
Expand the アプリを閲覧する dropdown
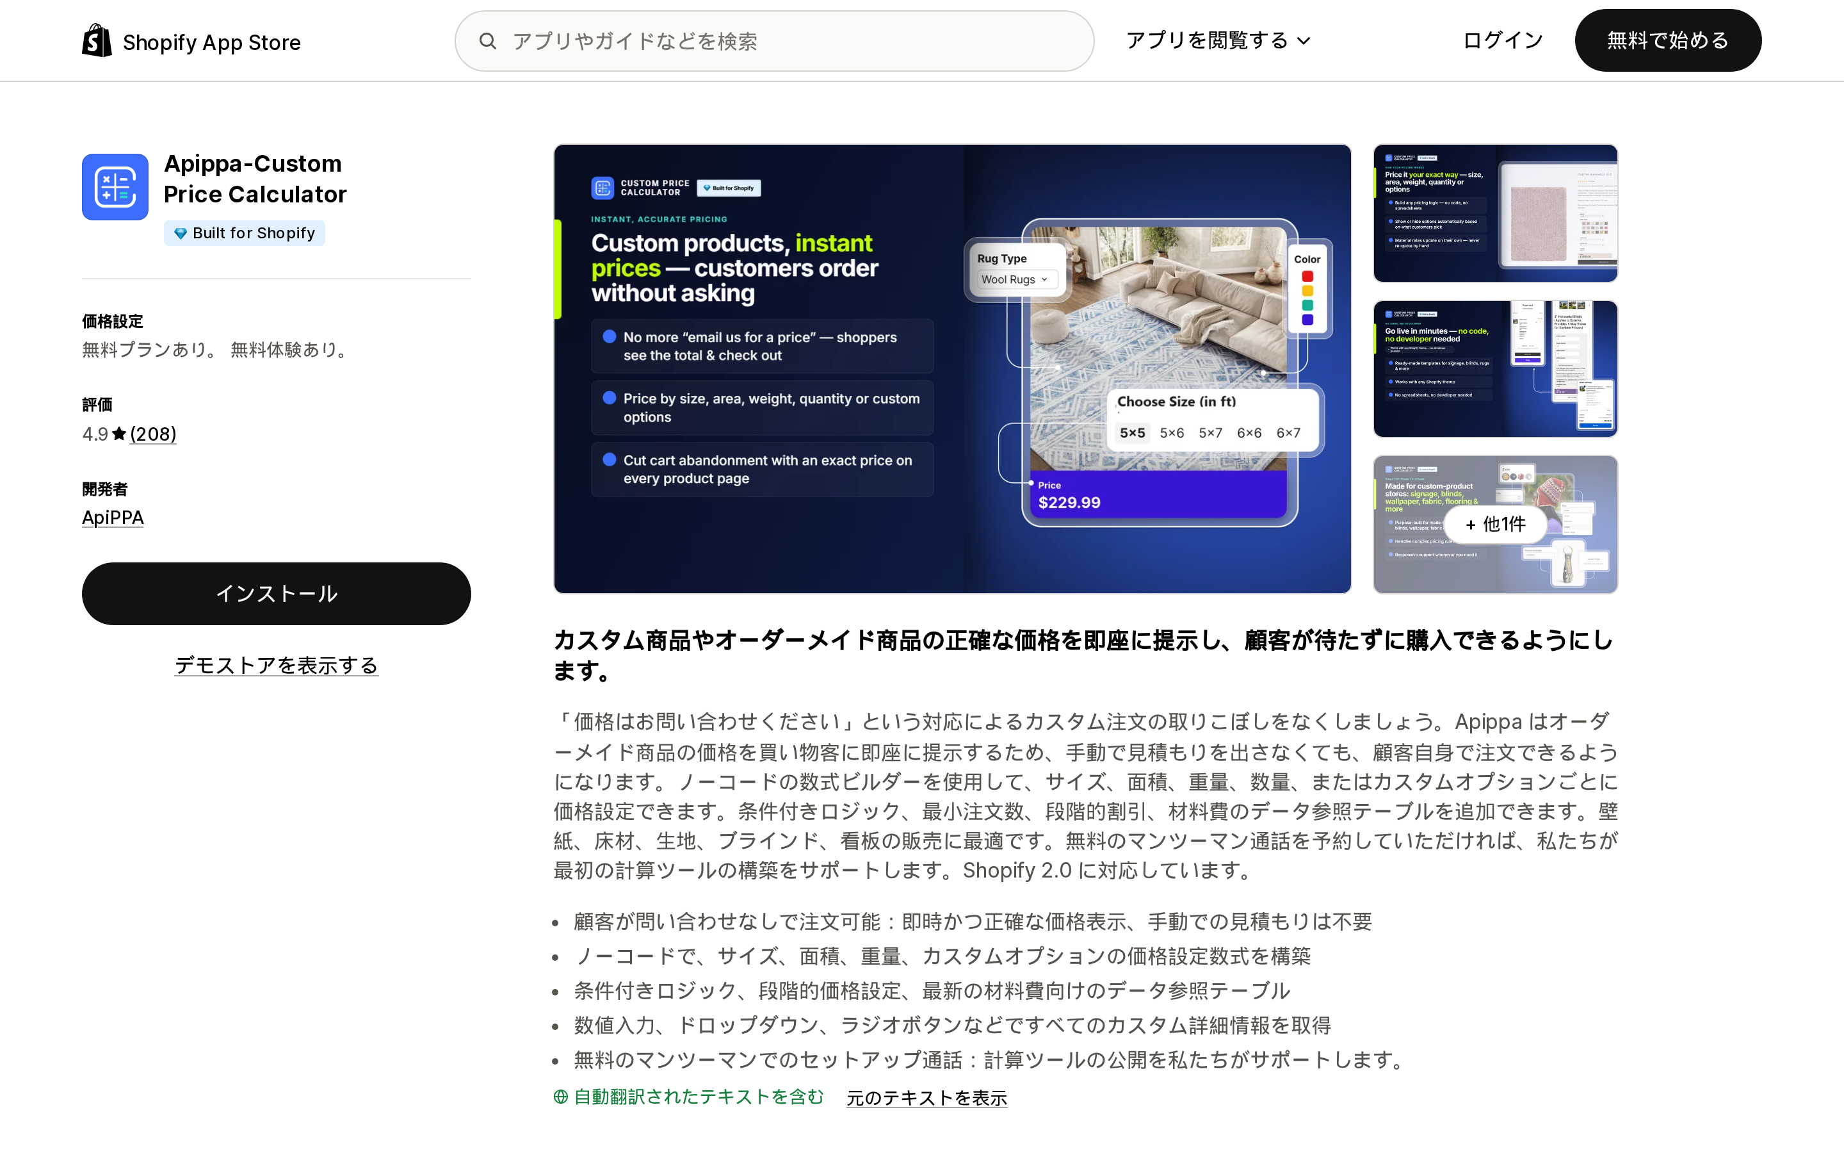[x=1218, y=40]
